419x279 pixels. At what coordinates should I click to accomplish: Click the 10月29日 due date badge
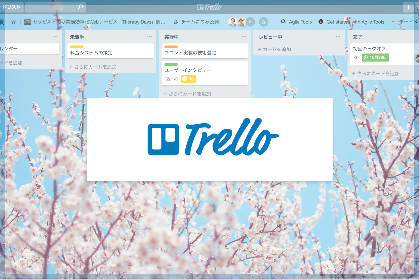pyautogui.click(x=375, y=57)
